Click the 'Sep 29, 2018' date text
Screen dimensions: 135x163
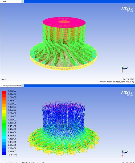tap(128, 79)
